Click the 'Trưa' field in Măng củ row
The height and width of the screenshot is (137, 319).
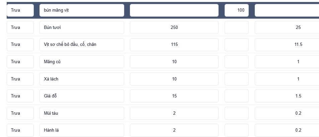point(20,62)
